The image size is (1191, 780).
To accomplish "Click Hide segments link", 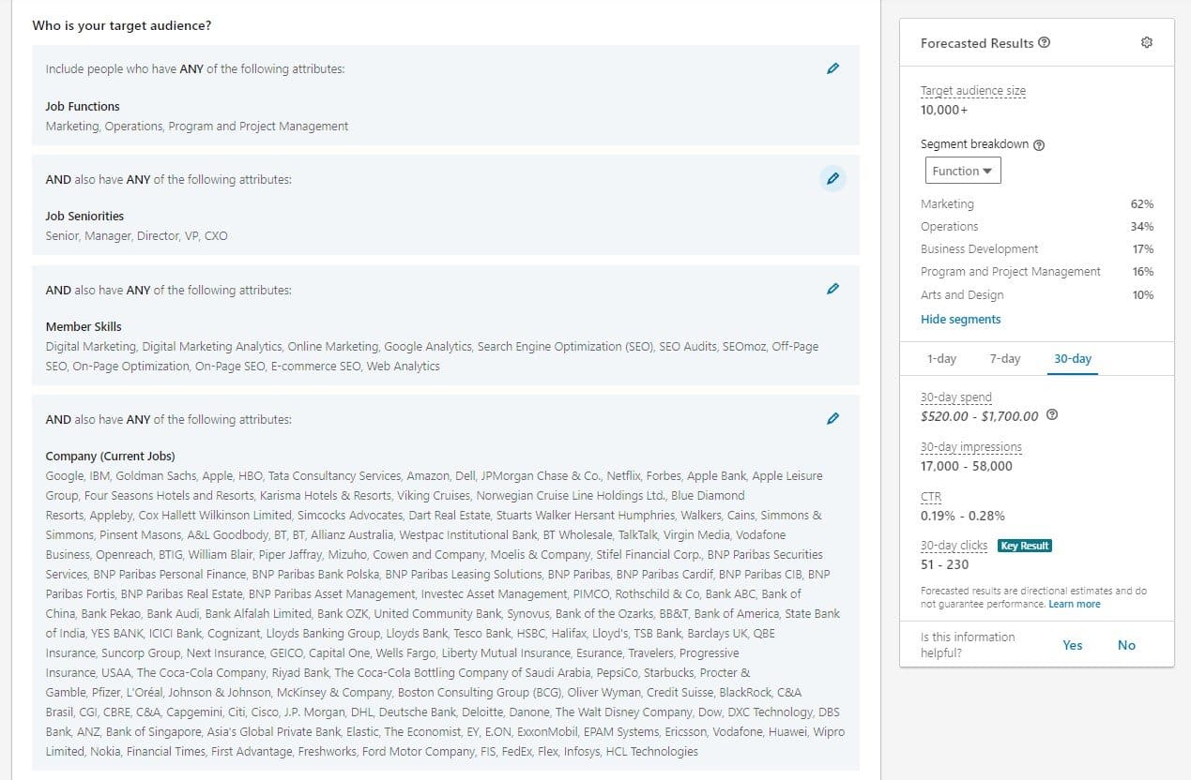I will tap(960, 320).
